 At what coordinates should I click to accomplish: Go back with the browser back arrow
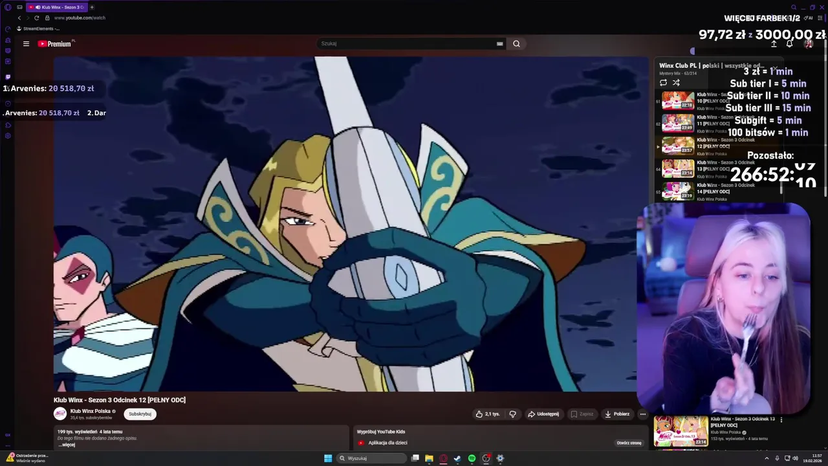tap(19, 17)
